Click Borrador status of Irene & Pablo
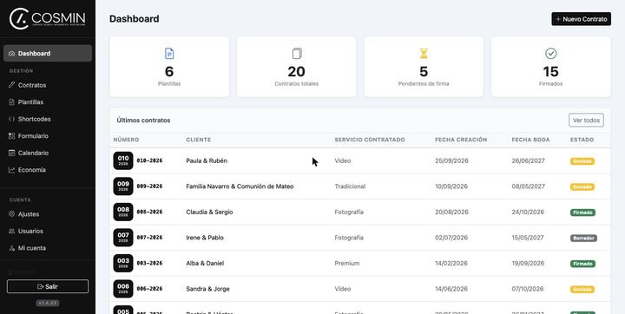The width and height of the screenshot is (625, 314). 583,239
